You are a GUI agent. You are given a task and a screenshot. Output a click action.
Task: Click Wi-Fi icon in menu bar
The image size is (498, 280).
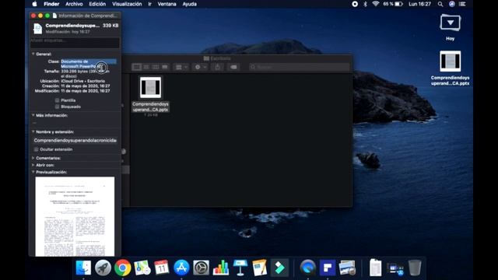tap(376, 4)
